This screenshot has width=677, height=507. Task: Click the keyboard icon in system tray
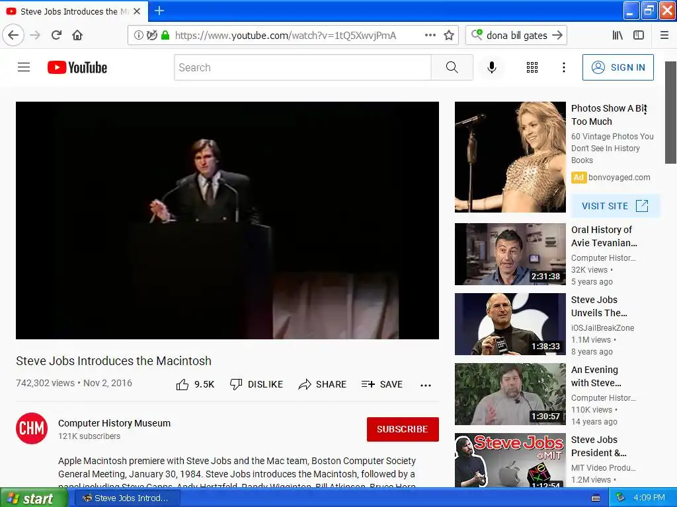point(596,498)
